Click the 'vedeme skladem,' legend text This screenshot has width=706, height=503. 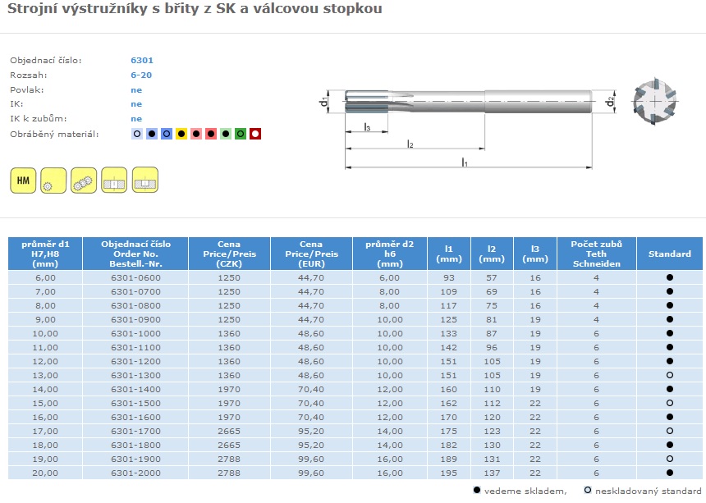click(525, 491)
